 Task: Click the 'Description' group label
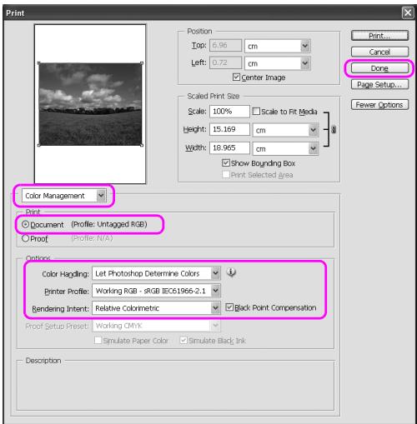[43, 361]
